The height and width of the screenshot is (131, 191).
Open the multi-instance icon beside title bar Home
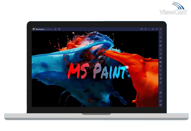click(59, 29)
